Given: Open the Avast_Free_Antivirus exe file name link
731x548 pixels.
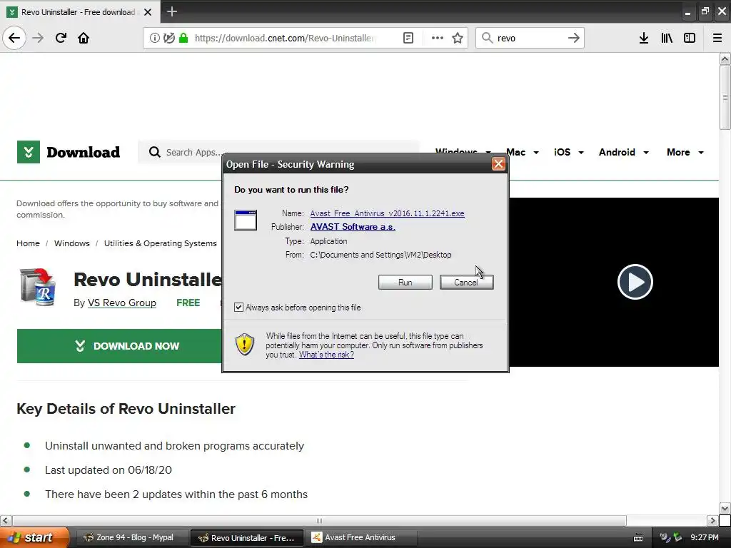Looking at the screenshot, I should point(388,213).
